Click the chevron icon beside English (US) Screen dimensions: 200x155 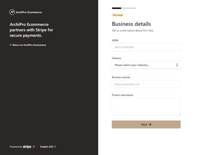point(55,147)
